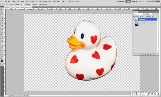The width and height of the screenshot is (161, 97).
Task: Switch to the Channels tab
Action: pyautogui.click(x=141, y=12)
